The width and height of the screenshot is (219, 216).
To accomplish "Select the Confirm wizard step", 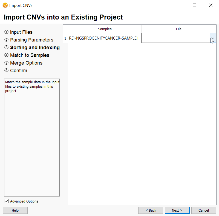I will click(x=18, y=70).
